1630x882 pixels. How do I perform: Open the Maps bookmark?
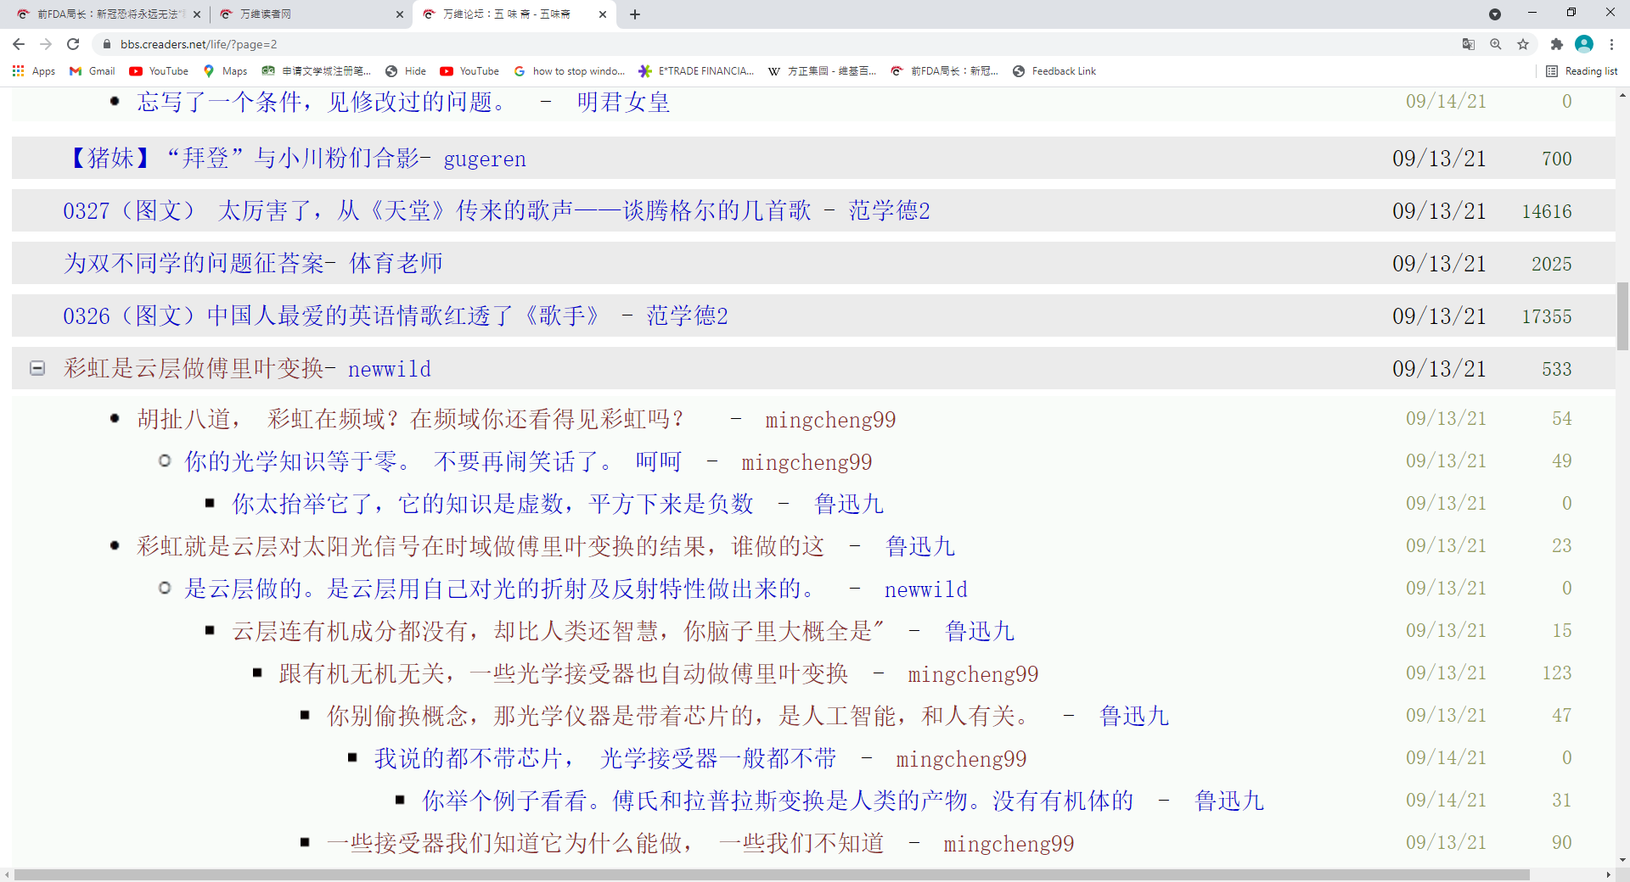[x=225, y=71]
